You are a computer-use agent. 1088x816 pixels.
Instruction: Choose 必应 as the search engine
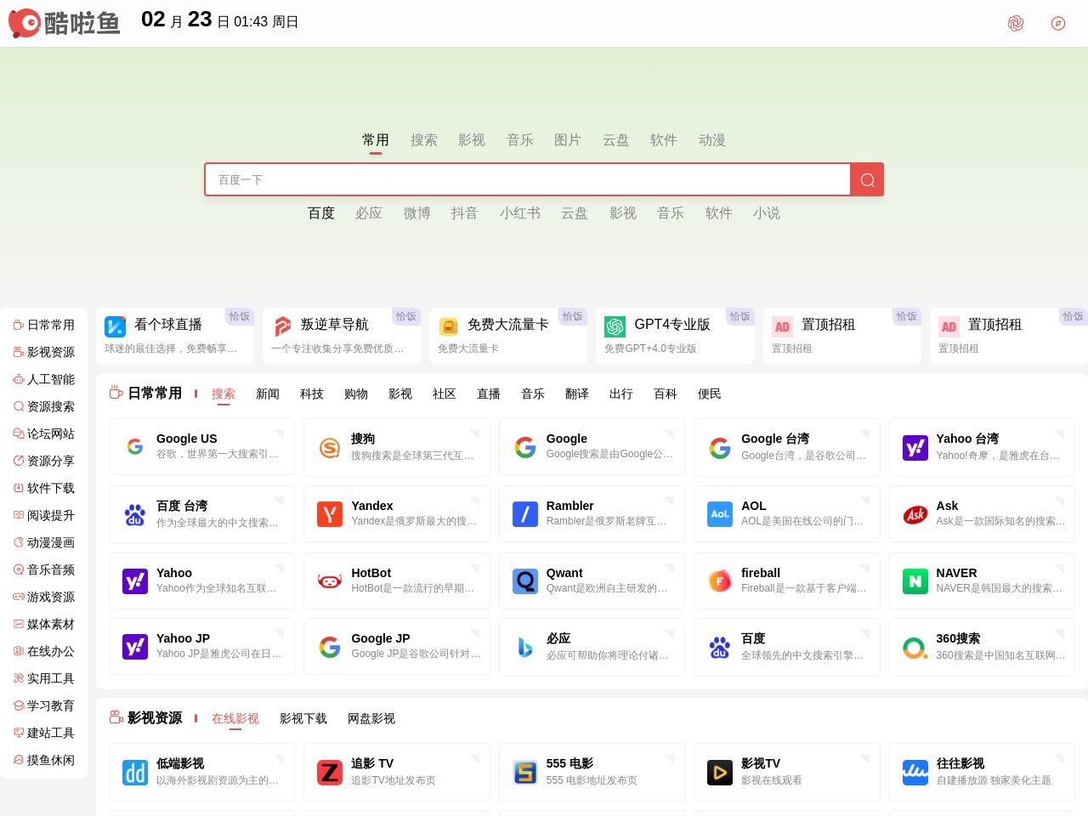369,213
